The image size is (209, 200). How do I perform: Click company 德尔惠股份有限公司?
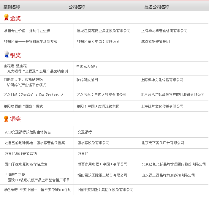(93, 143)
